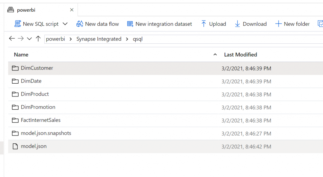The height and width of the screenshot is (177, 323).
Task: Click the Upload button label
Action: tap(218, 24)
